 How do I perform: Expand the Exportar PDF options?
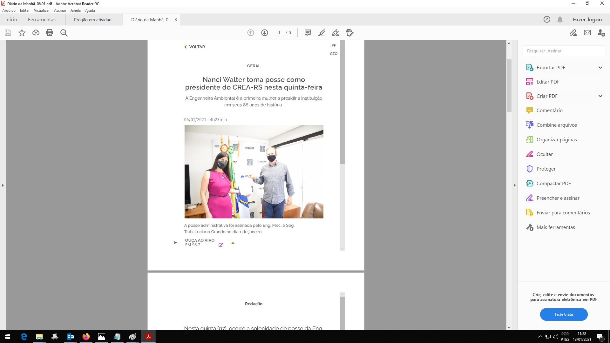tap(600, 67)
